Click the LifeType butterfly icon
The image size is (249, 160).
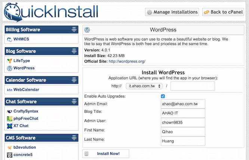(9, 61)
